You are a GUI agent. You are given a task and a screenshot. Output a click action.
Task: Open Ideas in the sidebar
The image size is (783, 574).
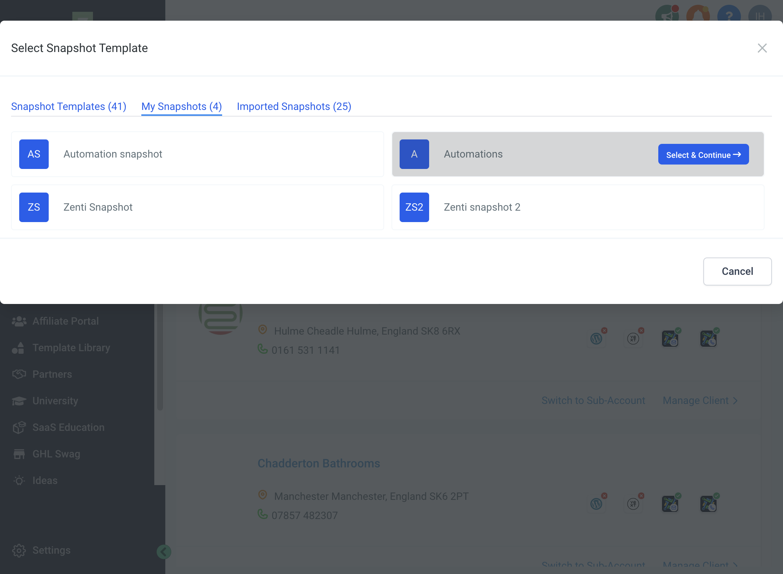click(x=45, y=481)
